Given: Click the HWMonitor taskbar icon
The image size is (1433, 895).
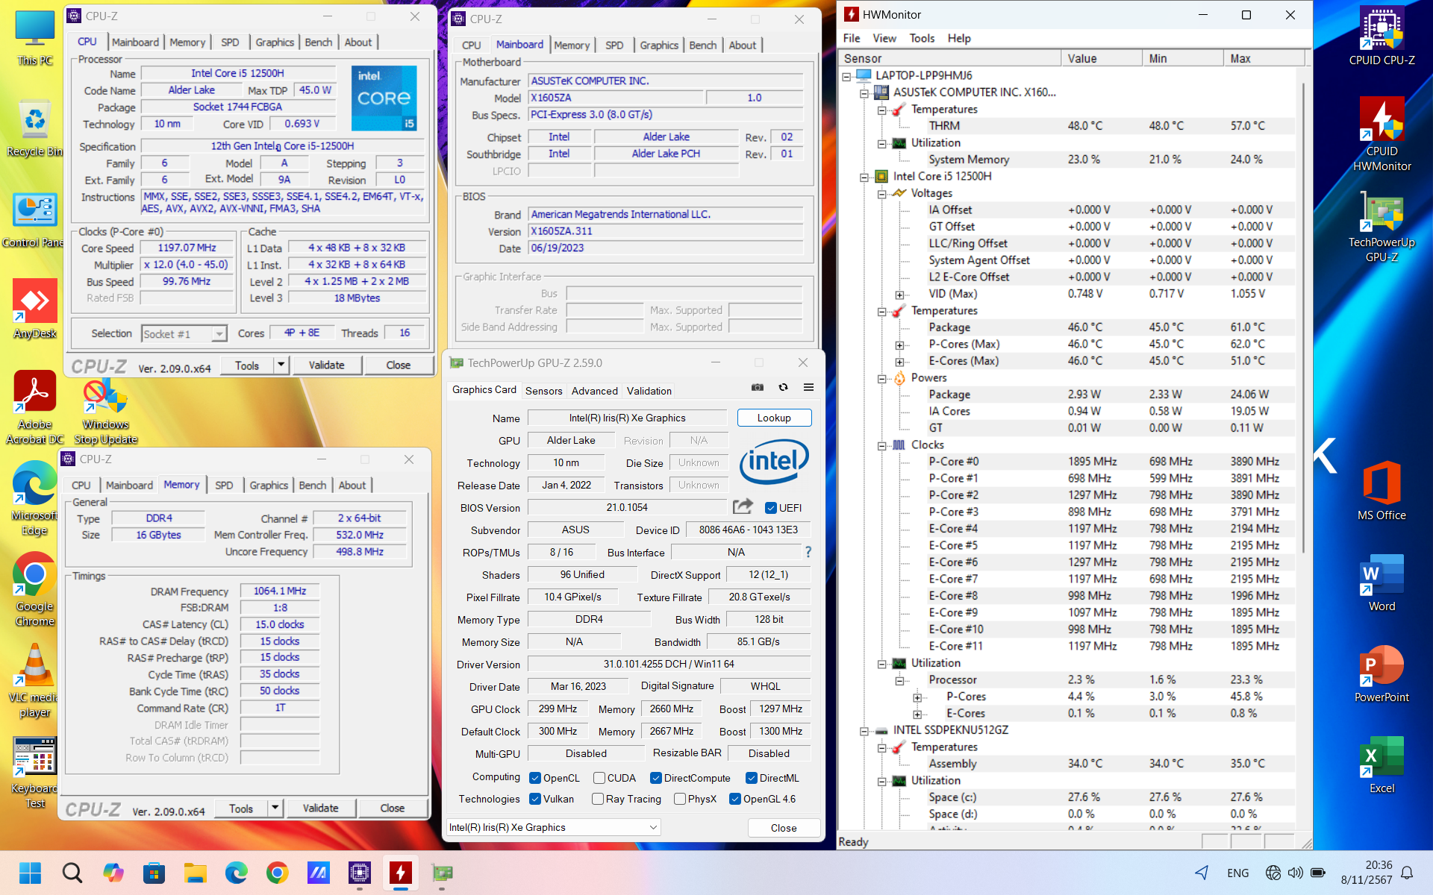Looking at the screenshot, I should click(x=401, y=872).
